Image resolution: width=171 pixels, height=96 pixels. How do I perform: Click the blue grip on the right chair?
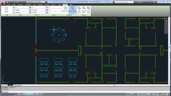[x=65, y=35]
